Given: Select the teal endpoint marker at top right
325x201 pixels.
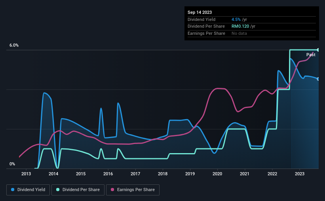Looking at the screenshot, I should click(318, 50).
